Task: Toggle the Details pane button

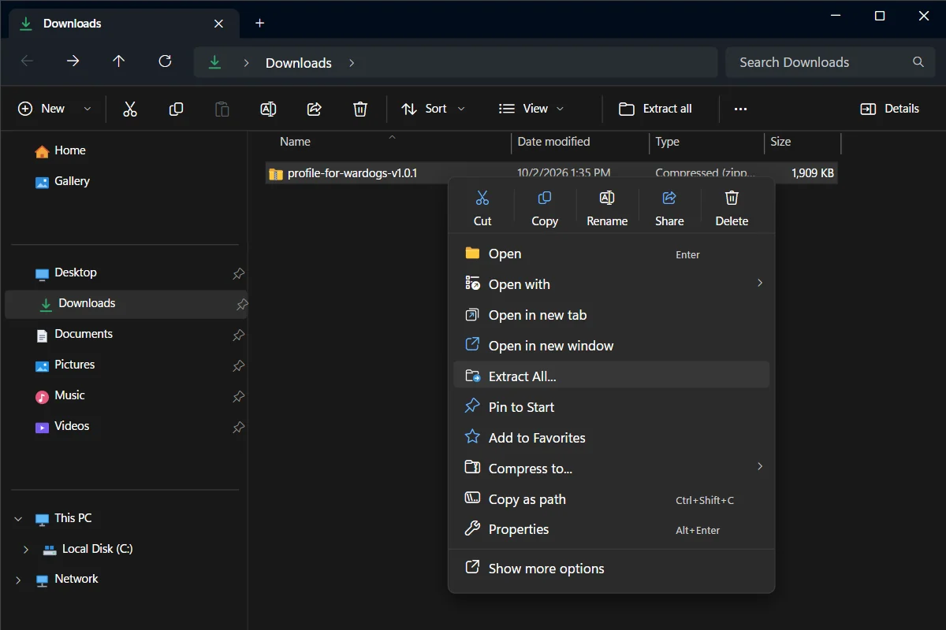Action: pyautogui.click(x=889, y=109)
